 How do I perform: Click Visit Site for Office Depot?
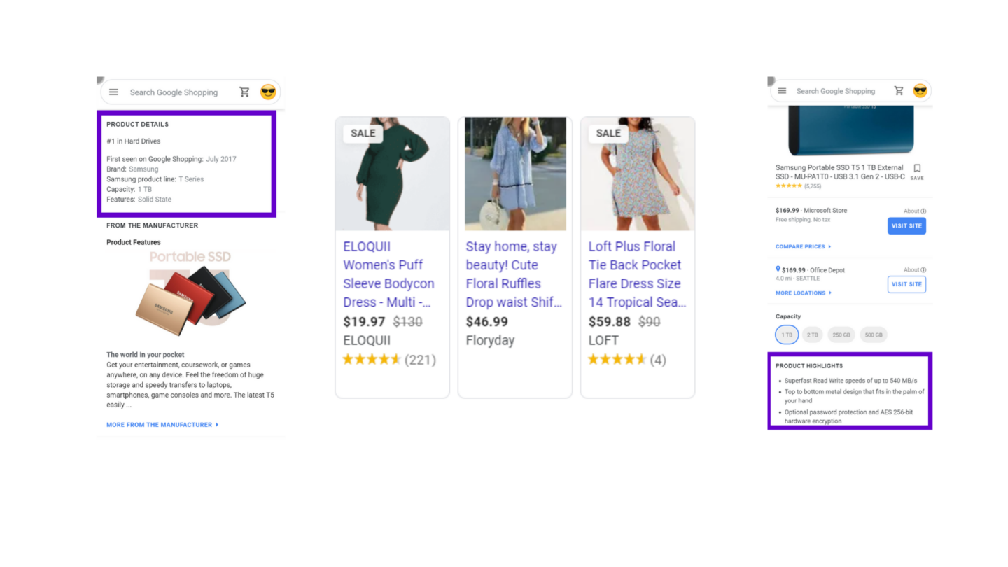pos(906,284)
